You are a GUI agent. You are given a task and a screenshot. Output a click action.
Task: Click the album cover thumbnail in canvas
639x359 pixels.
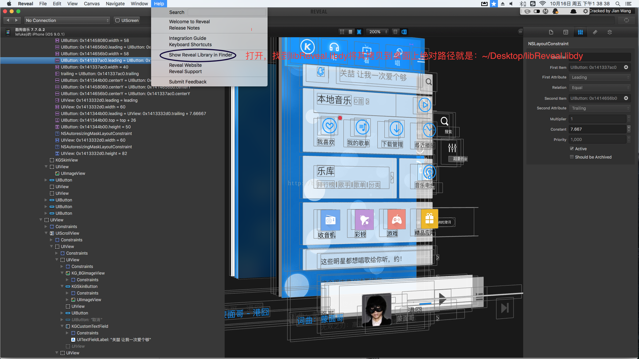pyautogui.click(x=376, y=310)
